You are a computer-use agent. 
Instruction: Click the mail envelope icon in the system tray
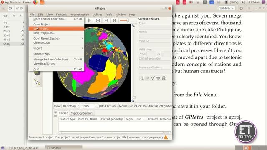[x=219, y=2]
